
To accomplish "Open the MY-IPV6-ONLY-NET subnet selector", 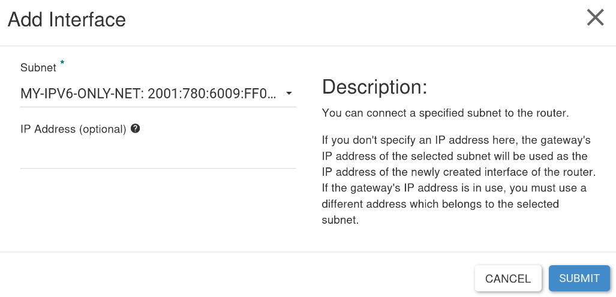I will coord(158,94).
